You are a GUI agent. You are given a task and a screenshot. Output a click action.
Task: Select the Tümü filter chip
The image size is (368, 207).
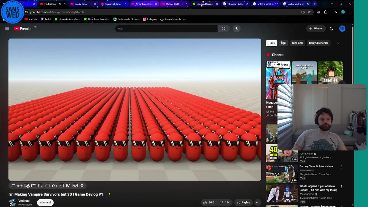pos(271,43)
